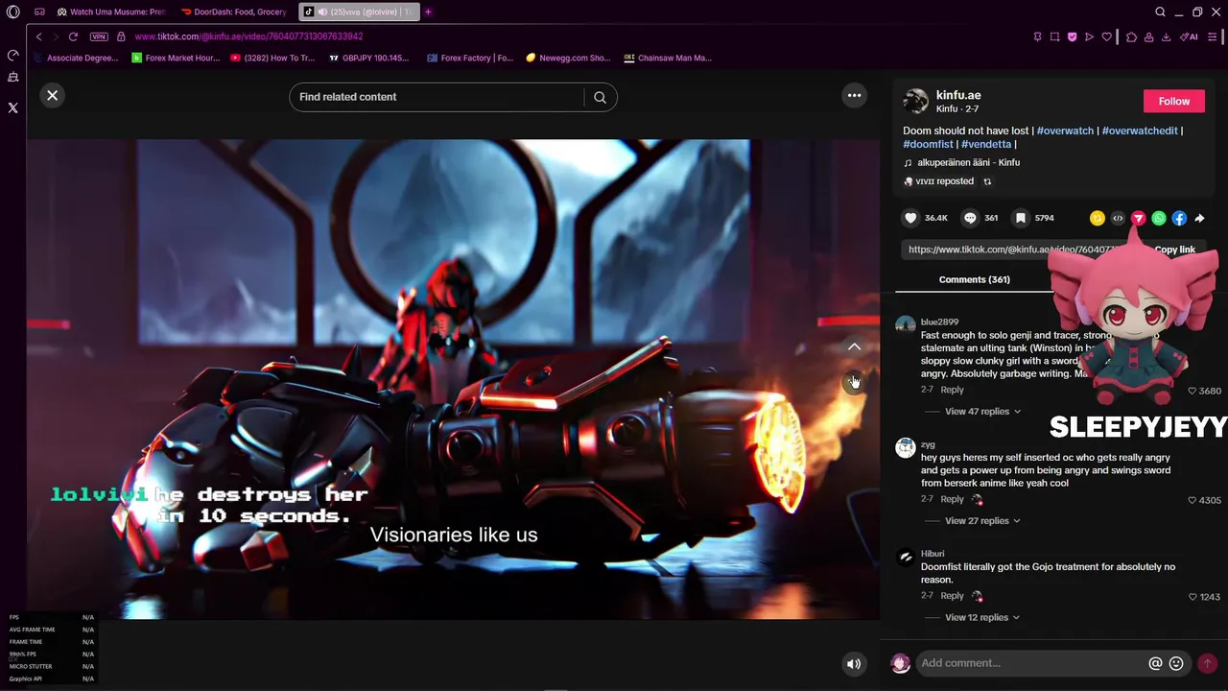Open the #overwatch hashtag
Viewport: 1228px width, 691px height.
point(1065,131)
